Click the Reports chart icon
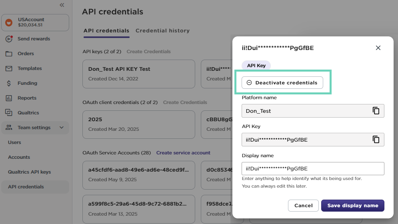This screenshot has height=224, width=398. click(9, 98)
